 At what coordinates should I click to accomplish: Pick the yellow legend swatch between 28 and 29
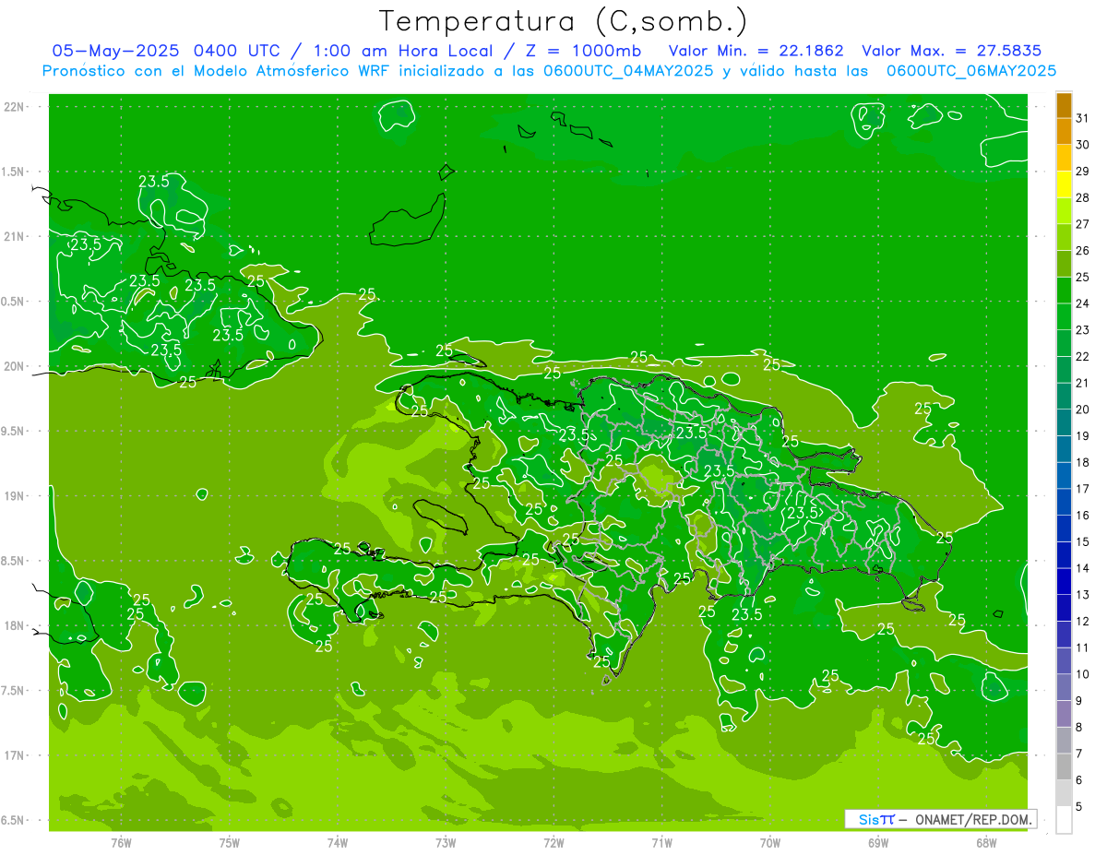pos(1064,184)
